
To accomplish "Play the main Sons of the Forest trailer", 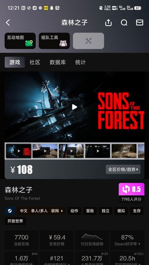I will click(74, 107).
